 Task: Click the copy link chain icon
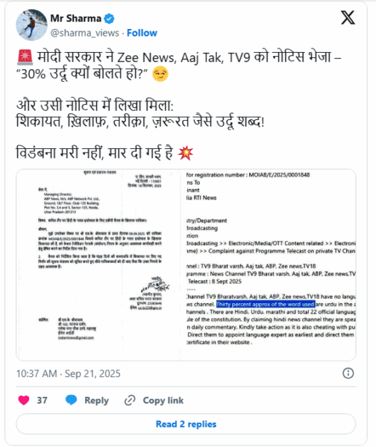click(x=130, y=400)
